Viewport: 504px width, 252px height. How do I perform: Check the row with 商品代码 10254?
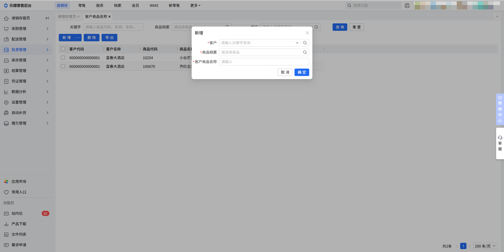click(x=63, y=58)
